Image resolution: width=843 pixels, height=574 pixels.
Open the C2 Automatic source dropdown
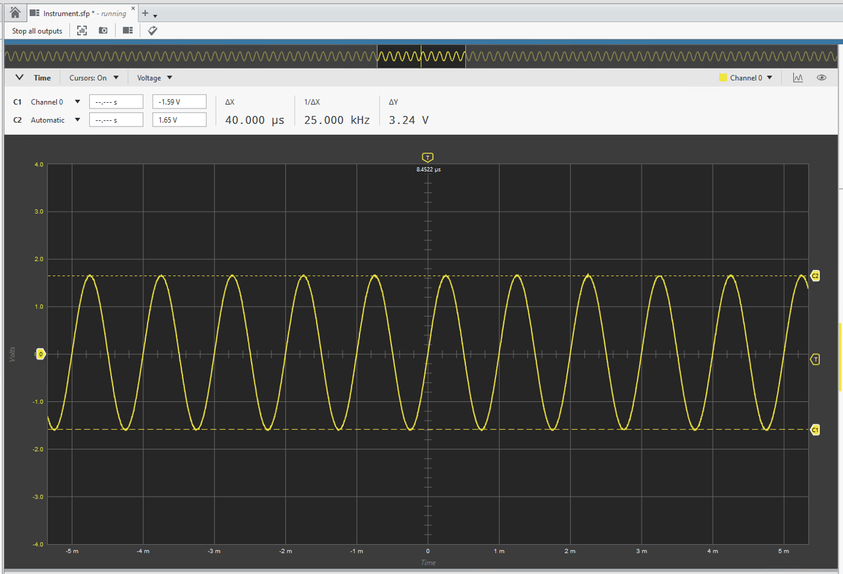[x=55, y=120]
